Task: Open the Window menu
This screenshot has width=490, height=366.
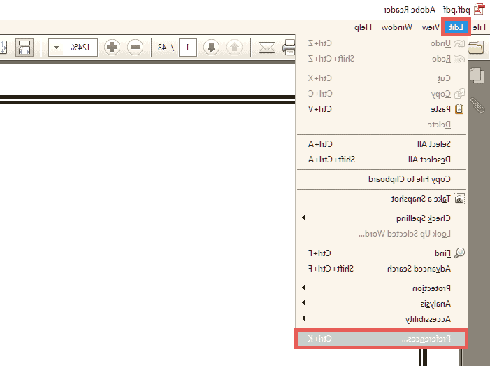Action: [x=397, y=27]
